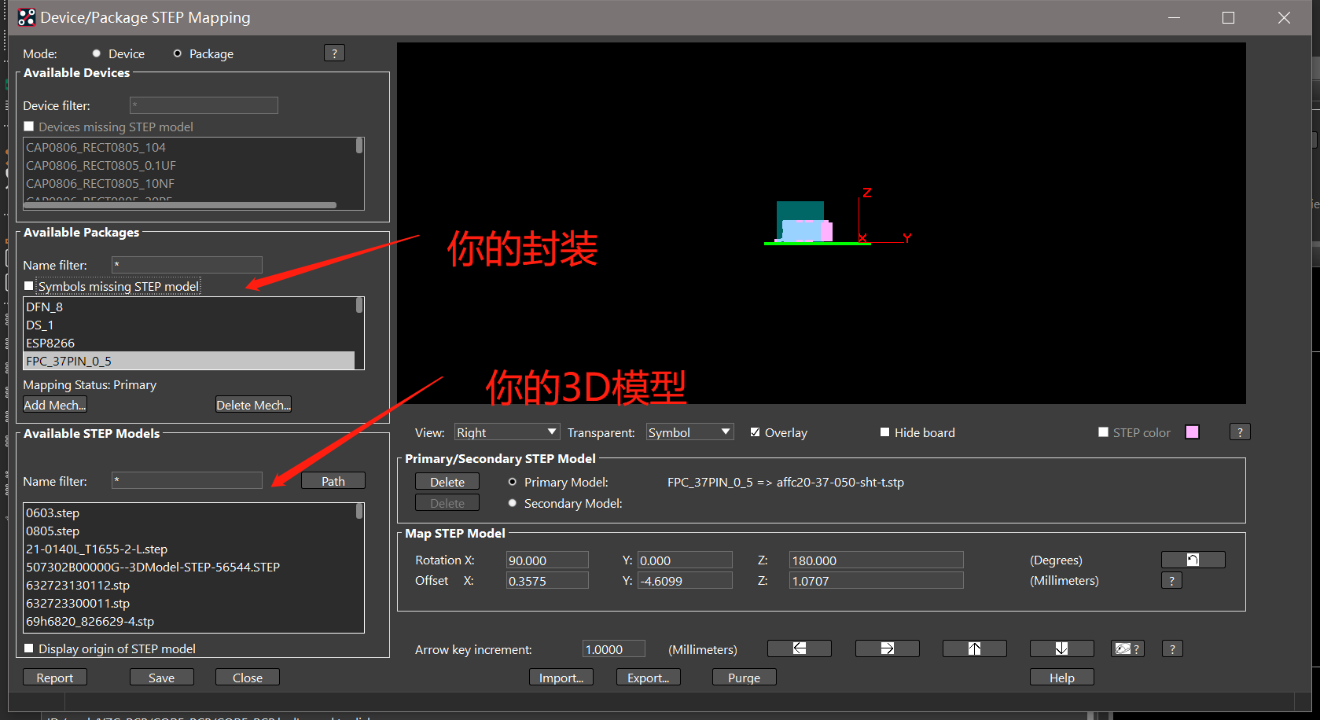Select DS_1 package
The height and width of the screenshot is (720, 1320).
point(189,325)
